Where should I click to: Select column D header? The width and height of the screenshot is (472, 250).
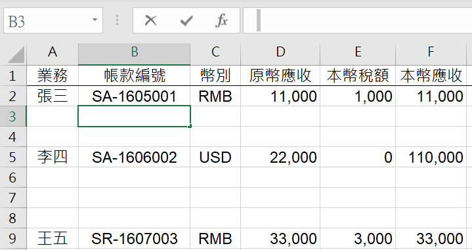[280, 54]
